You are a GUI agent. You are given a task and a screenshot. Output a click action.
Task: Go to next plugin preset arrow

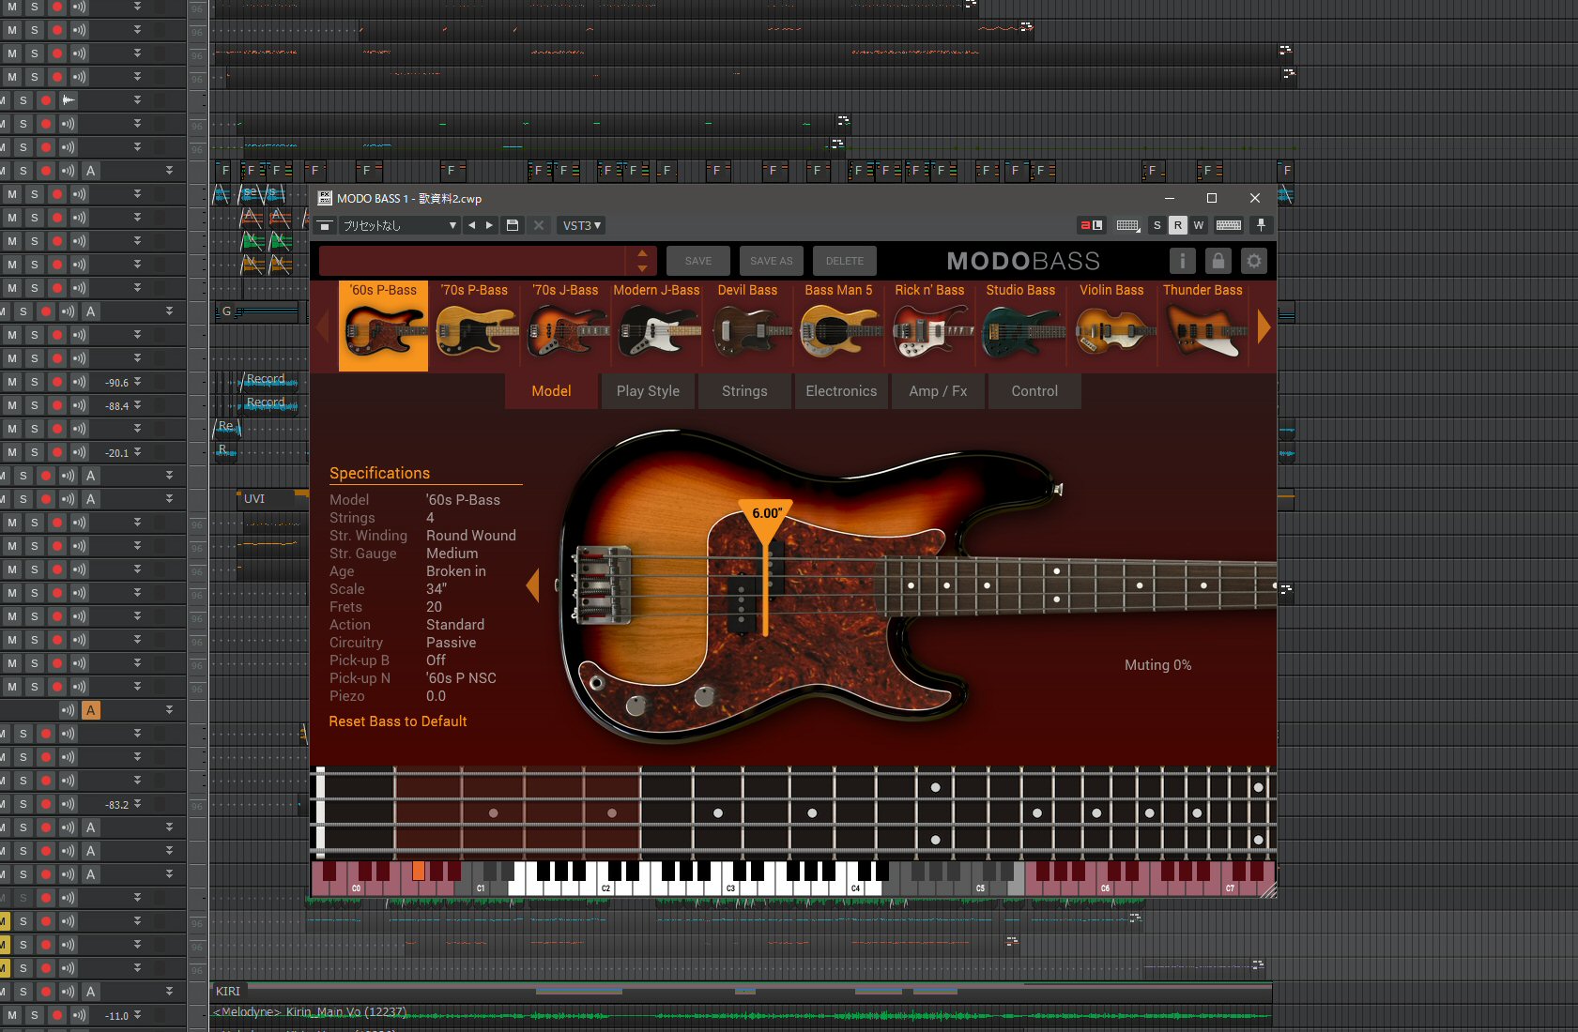(489, 225)
